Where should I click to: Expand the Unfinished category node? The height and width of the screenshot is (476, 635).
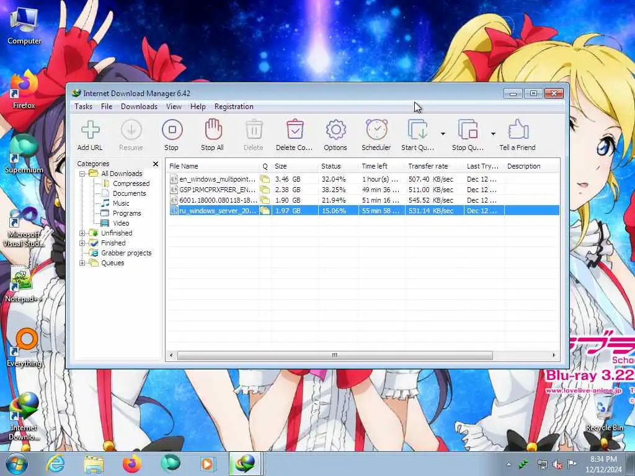(x=82, y=233)
